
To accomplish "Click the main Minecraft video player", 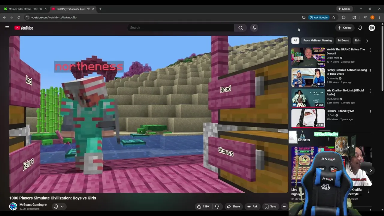I will click(148, 114).
